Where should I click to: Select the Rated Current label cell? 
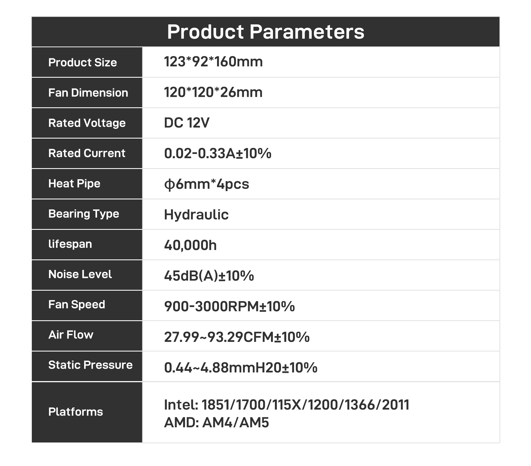[87, 153]
